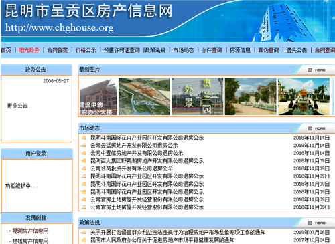Open thumbnail of villa with white fence

251,96
